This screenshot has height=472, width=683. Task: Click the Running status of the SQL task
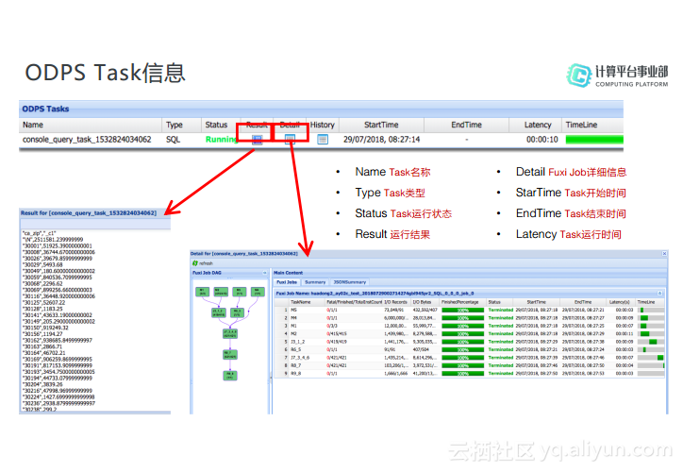pyautogui.click(x=221, y=140)
